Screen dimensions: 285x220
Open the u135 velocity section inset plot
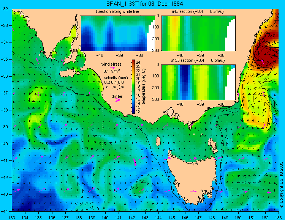(198, 82)
